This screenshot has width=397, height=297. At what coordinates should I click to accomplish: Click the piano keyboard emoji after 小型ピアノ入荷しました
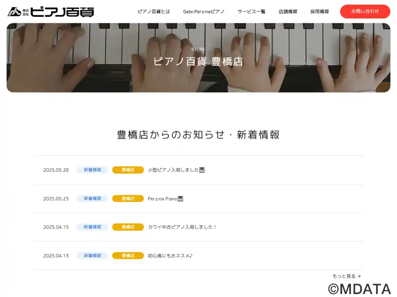pyautogui.click(x=202, y=170)
